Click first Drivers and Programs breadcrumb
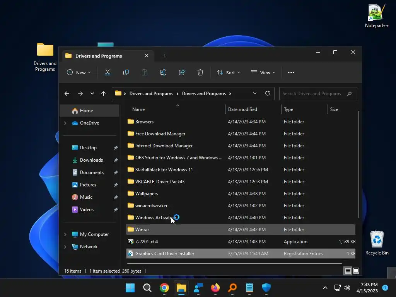396x297 pixels. [151, 94]
